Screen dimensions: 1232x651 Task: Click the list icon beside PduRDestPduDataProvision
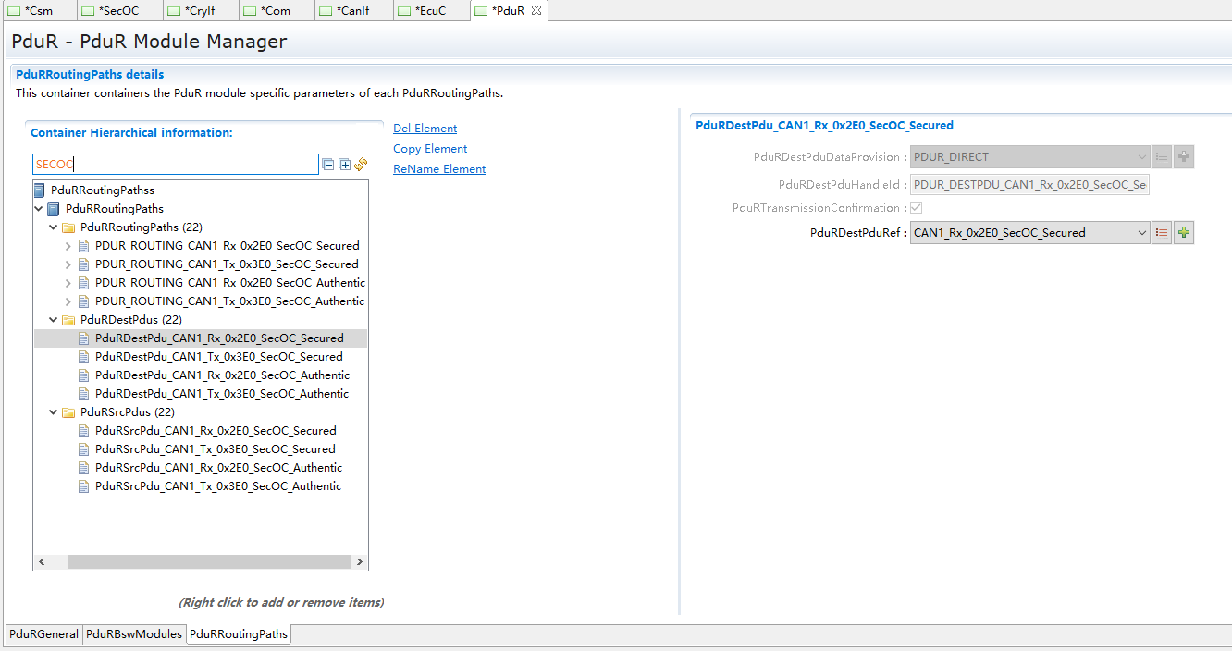pyautogui.click(x=1162, y=157)
